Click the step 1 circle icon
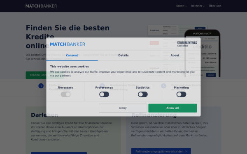Image resolution: width=247 pixels, height=154 pixels. [x=41, y=86]
